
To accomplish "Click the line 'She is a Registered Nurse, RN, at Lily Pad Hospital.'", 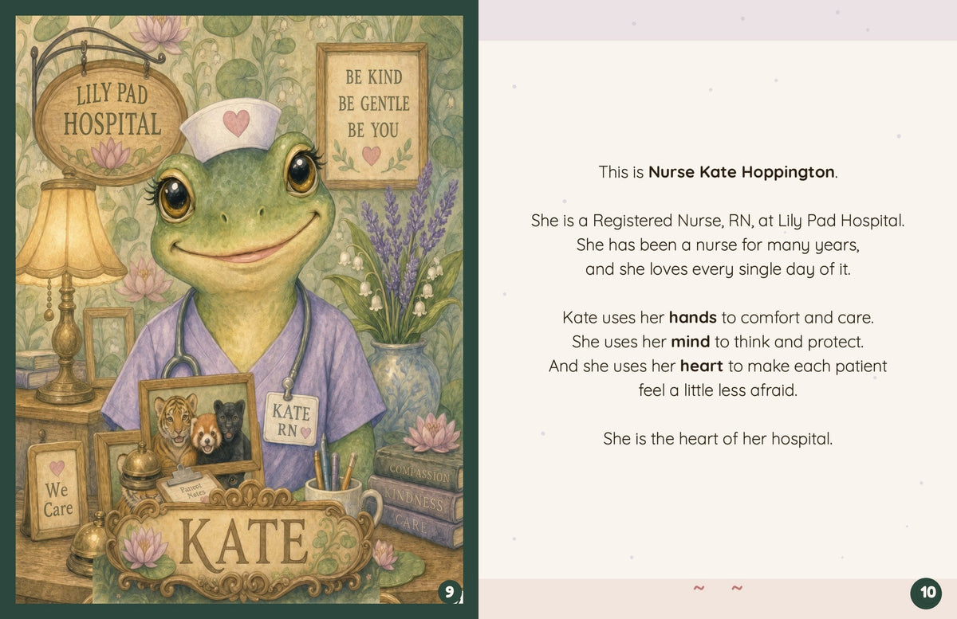I will click(x=718, y=221).
